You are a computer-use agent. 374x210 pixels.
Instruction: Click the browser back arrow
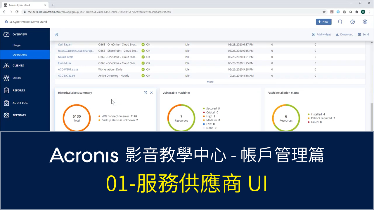tap(4, 12)
